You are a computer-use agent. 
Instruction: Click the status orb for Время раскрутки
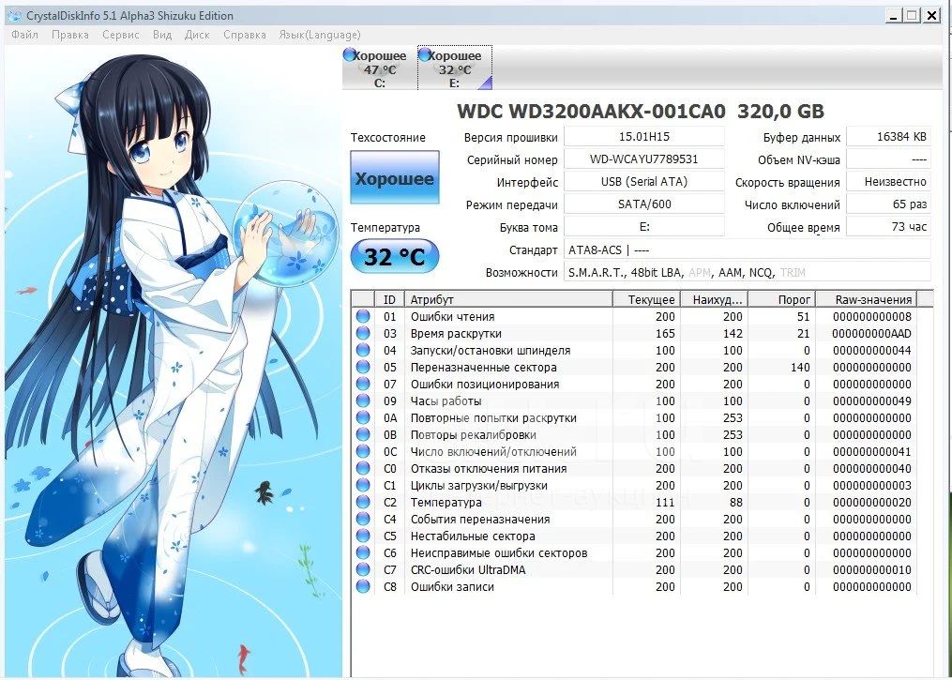click(363, 333)
